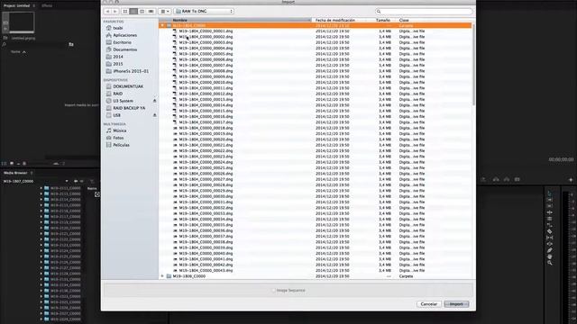Screen dimensions: 577x324
Task: Switch the Import dialog to column view
Action: [x=142, y=12]
